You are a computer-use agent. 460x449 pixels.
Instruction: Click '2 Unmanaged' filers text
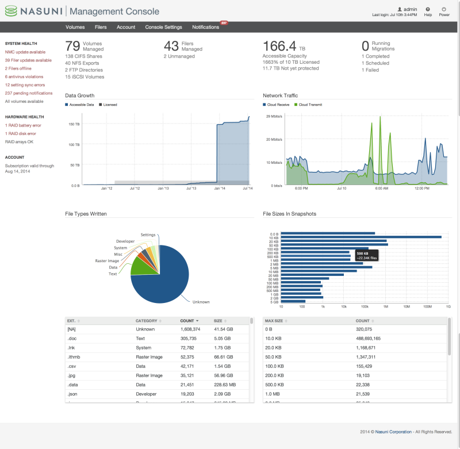(179, 56)
